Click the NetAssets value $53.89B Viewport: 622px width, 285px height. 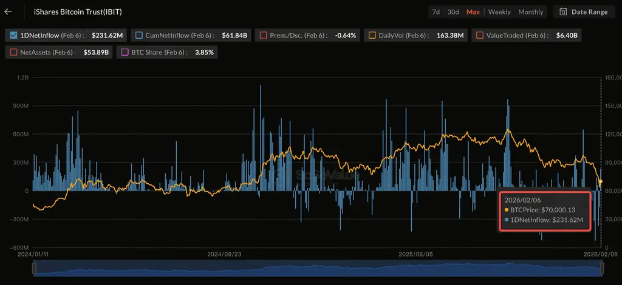(96, 52)
